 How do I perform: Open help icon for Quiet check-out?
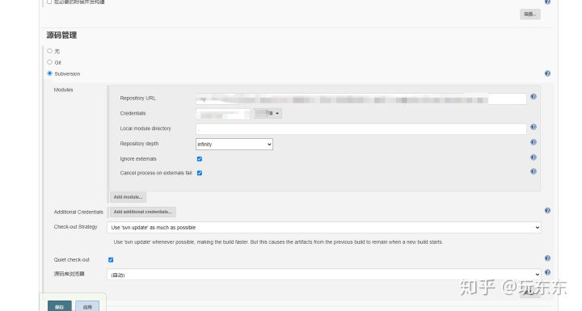click(547, 258)
